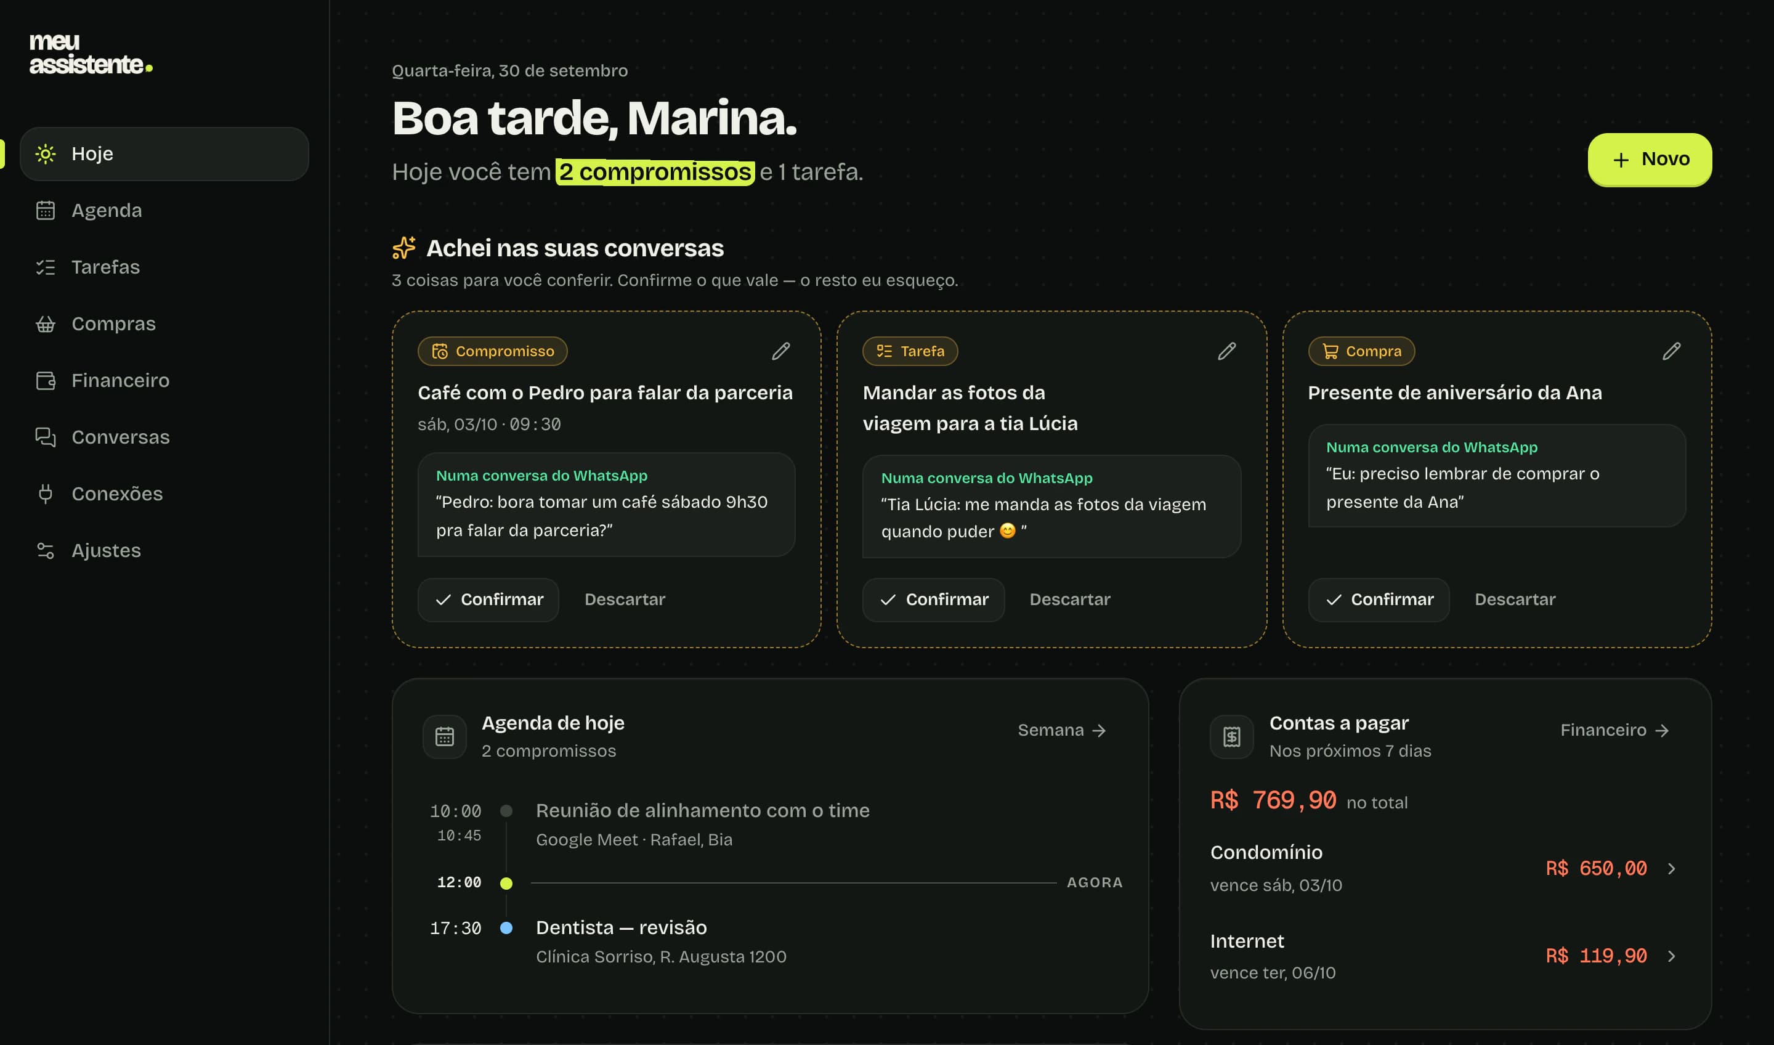Screen dimensions: 1774x1045
Task: Open Conversas from the sidebar
Action: coord(164,437)
